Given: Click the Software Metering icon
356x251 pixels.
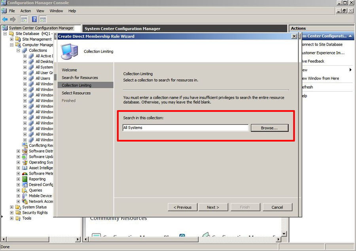Looking at the screenshot, I should coord(25,173).
